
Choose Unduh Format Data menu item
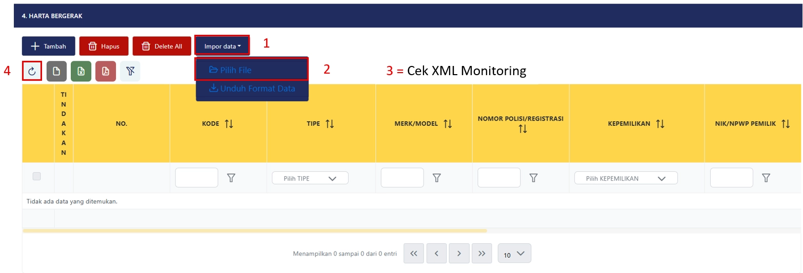coord(252,88)
